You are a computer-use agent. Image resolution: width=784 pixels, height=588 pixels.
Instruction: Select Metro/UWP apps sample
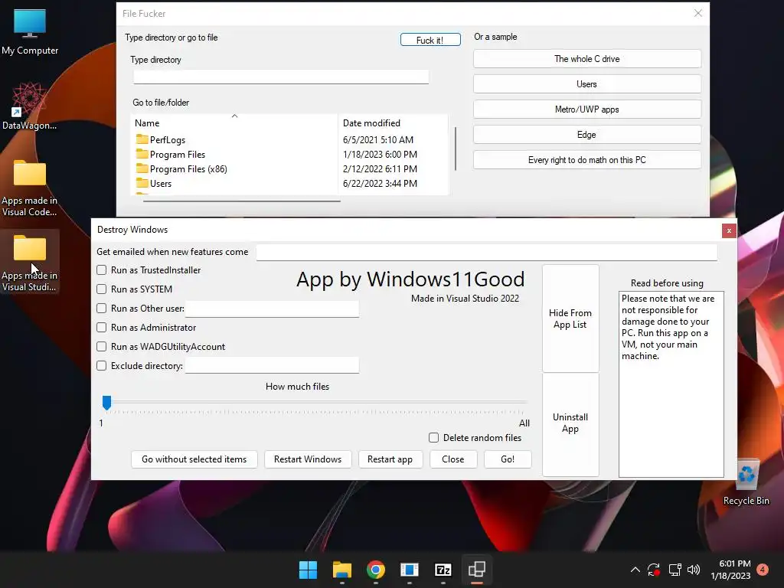(586, 109)
